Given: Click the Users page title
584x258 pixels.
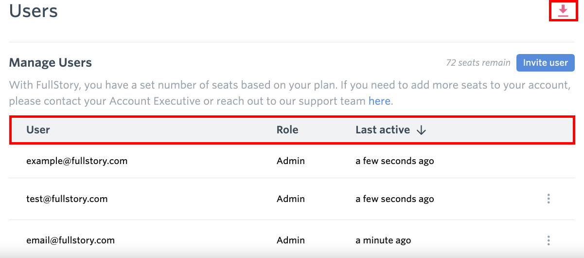Looking at the screenshot, I should (x=34, y=11).
